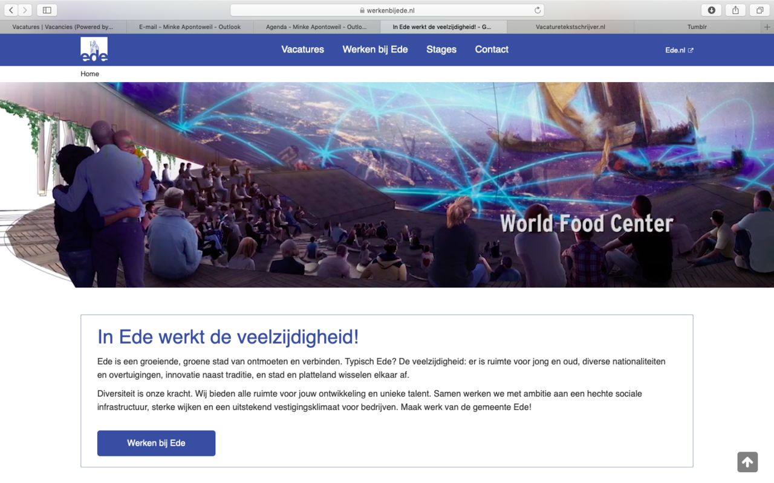Switch to the Tumblr tab
This screenshot has height=483, width=774.
[697, 27]
